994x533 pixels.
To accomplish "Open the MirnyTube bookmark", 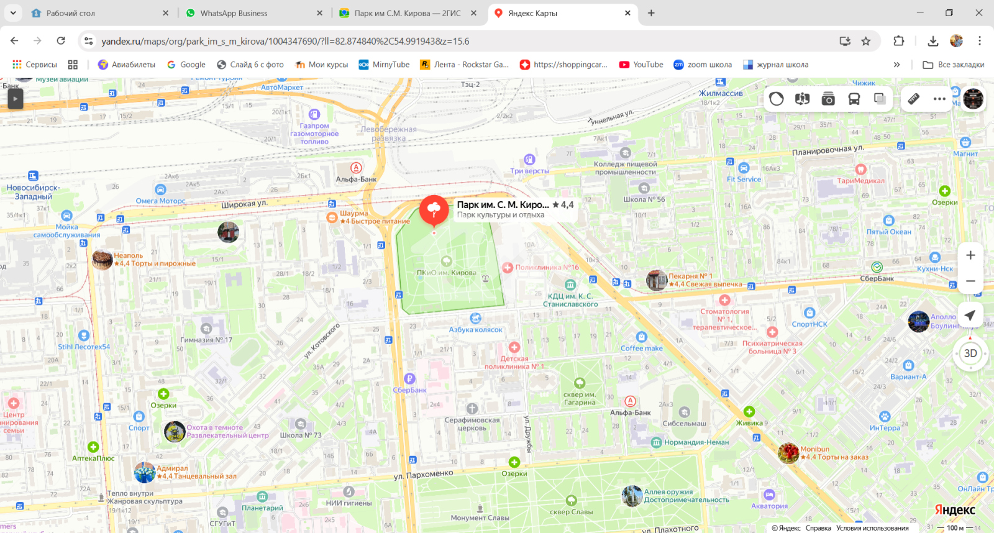I will [x=384, y=65].
